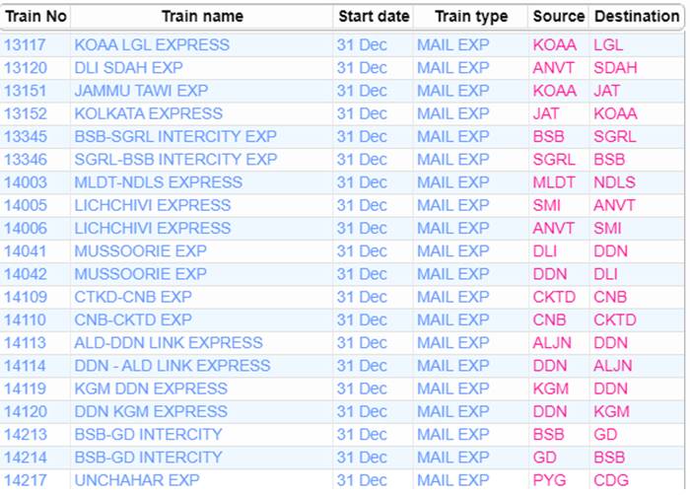
Task: Click the NDLS destination station code
Action: [x=614, y=182]
